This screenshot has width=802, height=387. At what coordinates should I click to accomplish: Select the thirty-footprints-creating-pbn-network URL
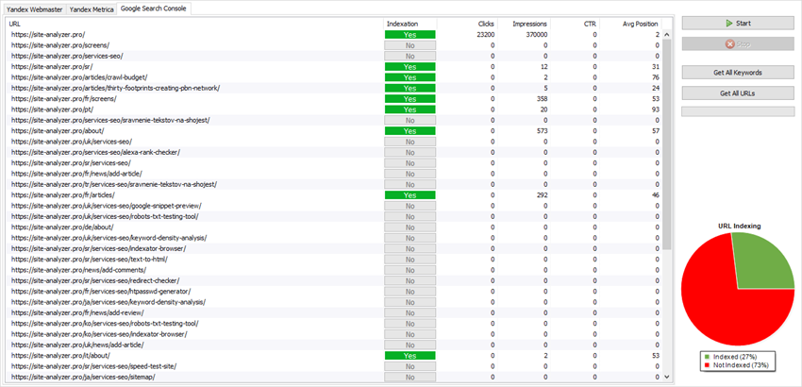pos(115,88)
